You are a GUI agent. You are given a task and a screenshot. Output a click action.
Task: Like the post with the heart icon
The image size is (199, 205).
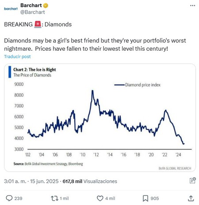pyautogui.click(x=100, y=198)
